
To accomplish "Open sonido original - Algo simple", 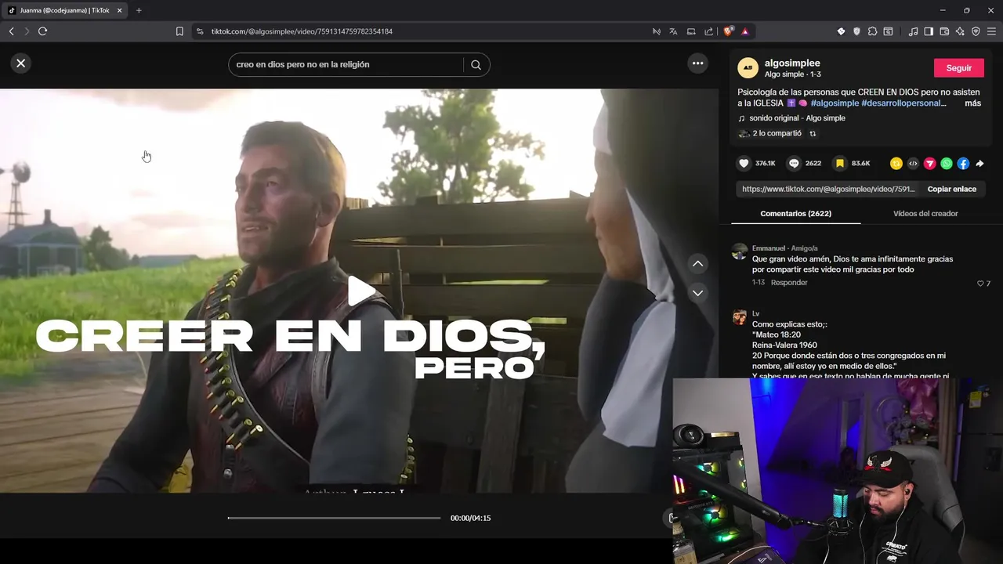I will pyautogui.click(x=797, y=118).
